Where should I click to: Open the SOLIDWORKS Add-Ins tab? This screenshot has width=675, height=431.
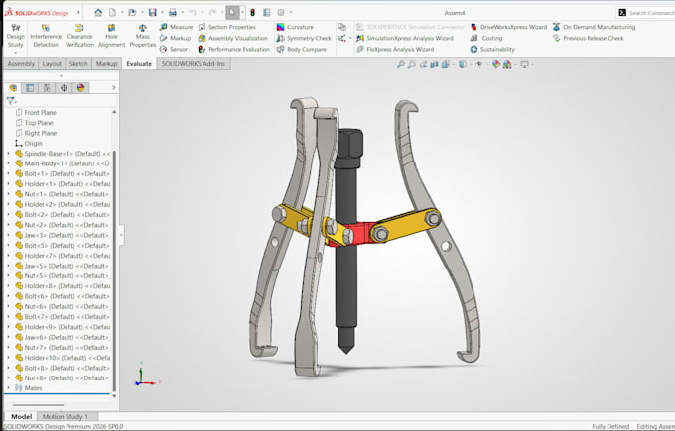tap(194, 64)
